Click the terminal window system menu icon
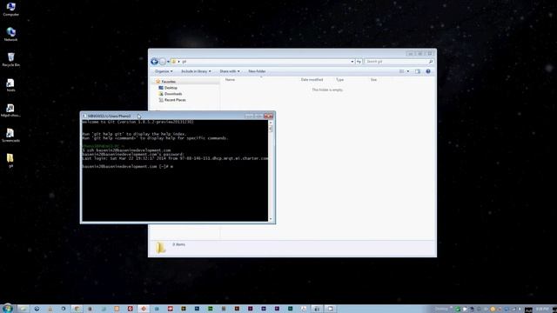This screenshot has width=557, height=313. click(84, 116)
